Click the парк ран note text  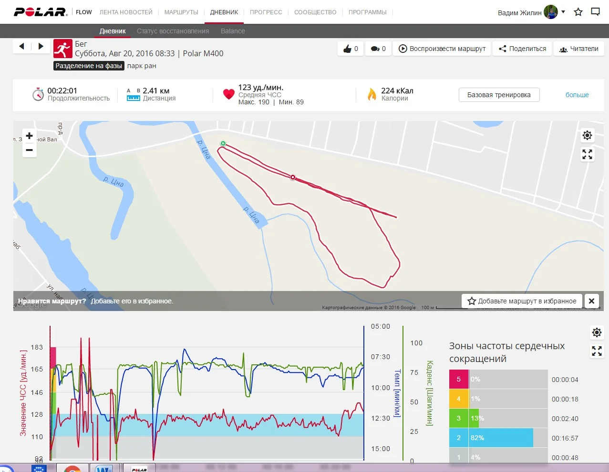[142, 66]
